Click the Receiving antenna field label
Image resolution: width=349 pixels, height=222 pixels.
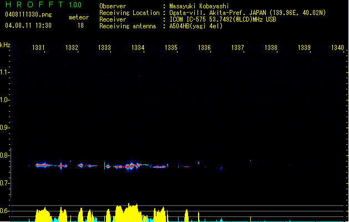(x=128, y=26)
